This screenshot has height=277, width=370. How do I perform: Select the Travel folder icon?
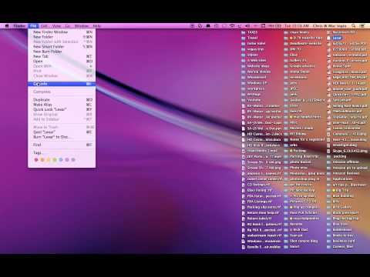coord(244,38)
